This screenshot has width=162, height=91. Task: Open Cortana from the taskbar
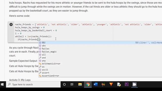(64, 84)
